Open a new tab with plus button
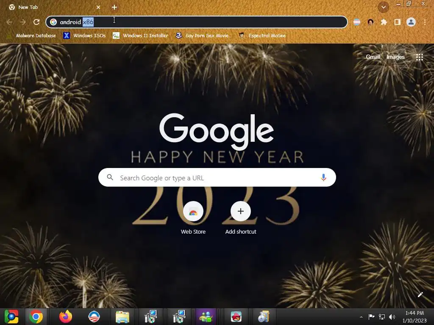Image resolution: width=434 pixels, height=325 pixels. [x=114, y=7]
